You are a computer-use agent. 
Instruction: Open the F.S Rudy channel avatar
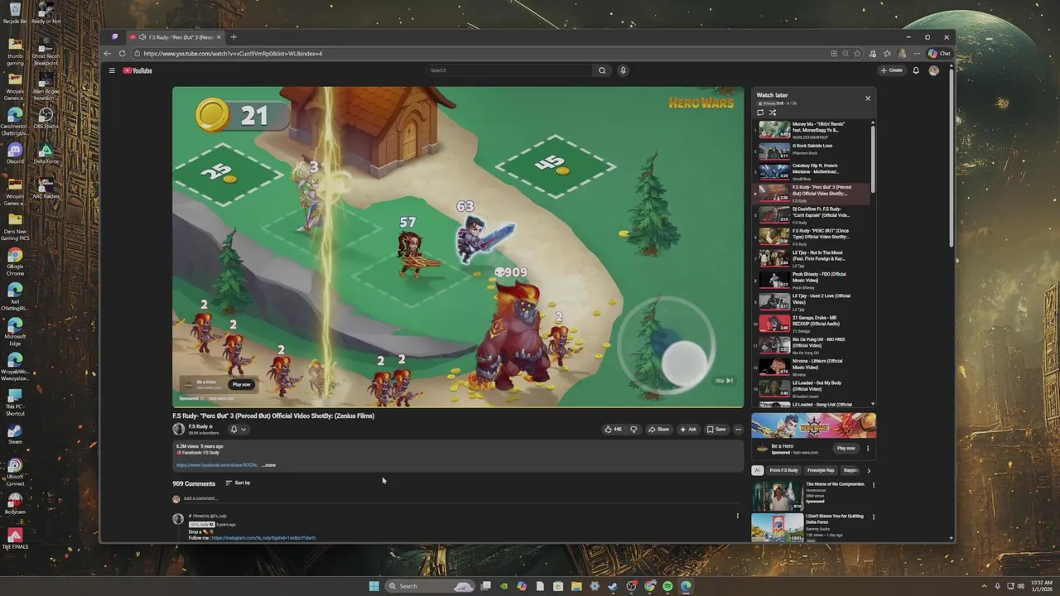[x=178, y=429]
